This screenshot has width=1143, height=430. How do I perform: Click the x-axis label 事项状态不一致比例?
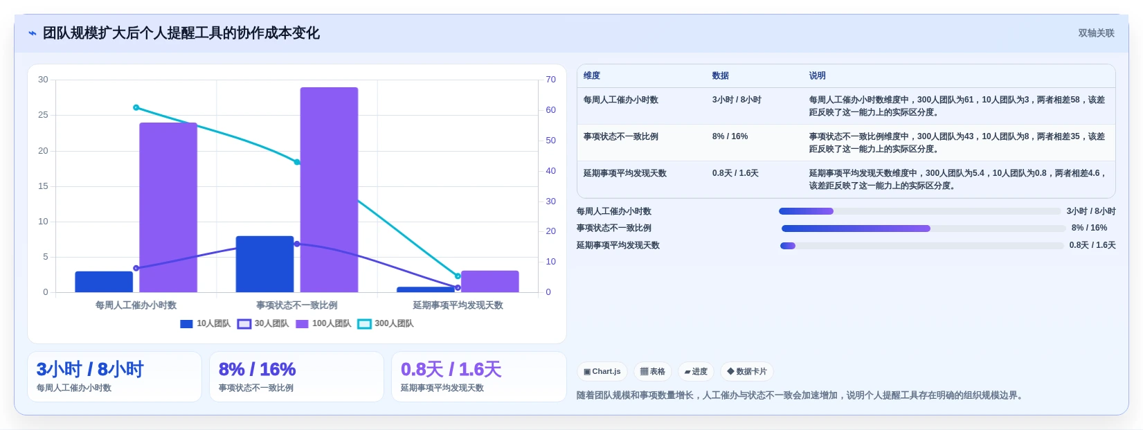pos(297,305)
